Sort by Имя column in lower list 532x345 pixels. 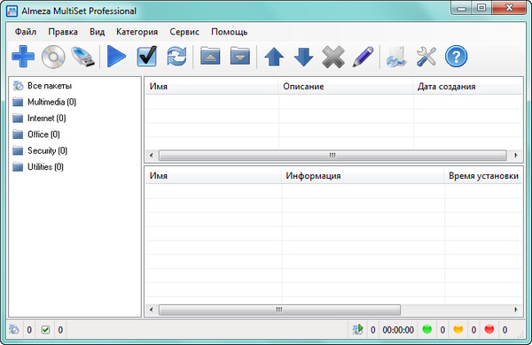coord(213,176)
